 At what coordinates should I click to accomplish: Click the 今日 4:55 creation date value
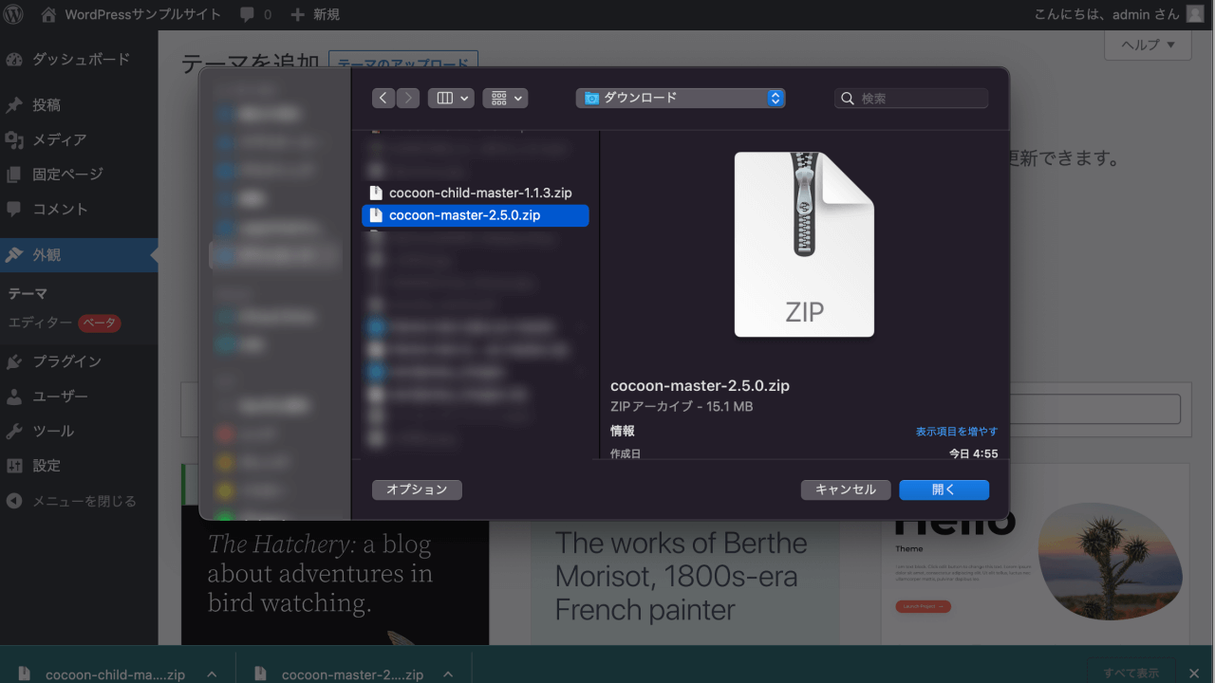point(974,454)
